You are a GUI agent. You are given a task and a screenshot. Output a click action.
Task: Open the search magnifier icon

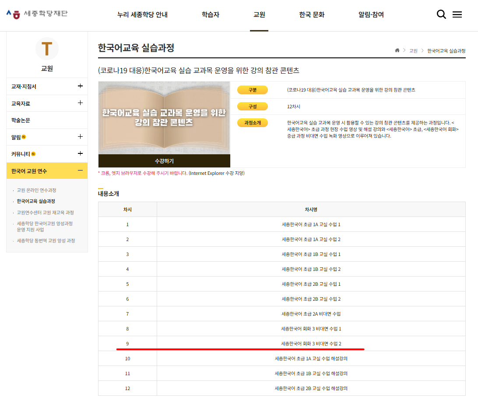click(441, 14)
